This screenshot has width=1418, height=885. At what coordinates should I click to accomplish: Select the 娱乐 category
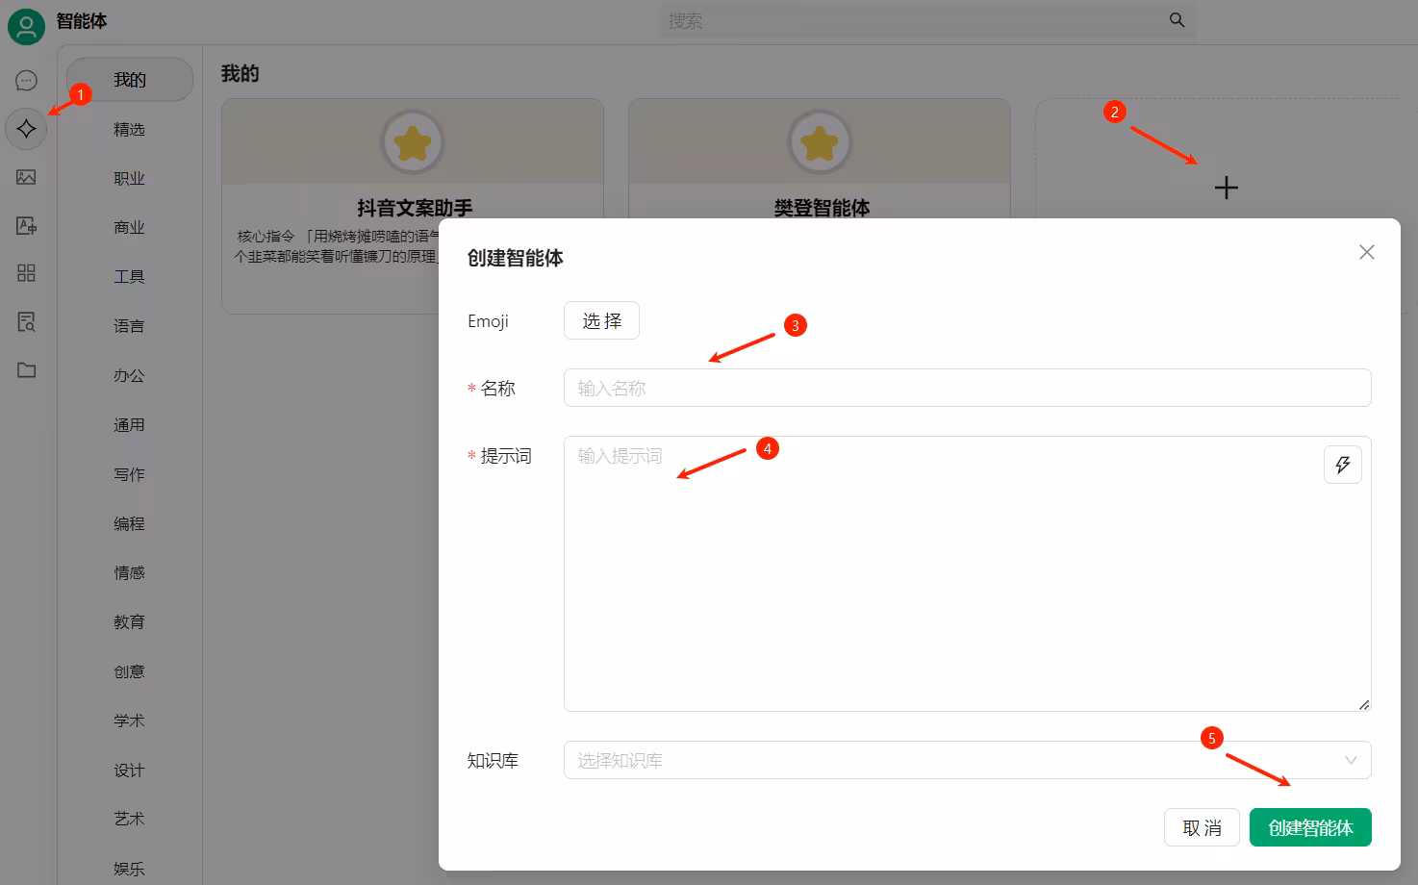tap(129, 869)
